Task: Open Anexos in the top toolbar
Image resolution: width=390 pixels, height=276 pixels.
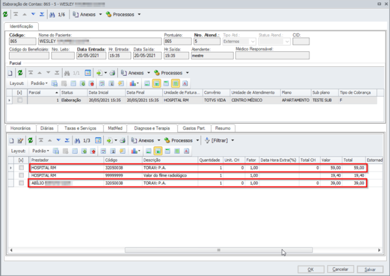Action: point(84,15)
